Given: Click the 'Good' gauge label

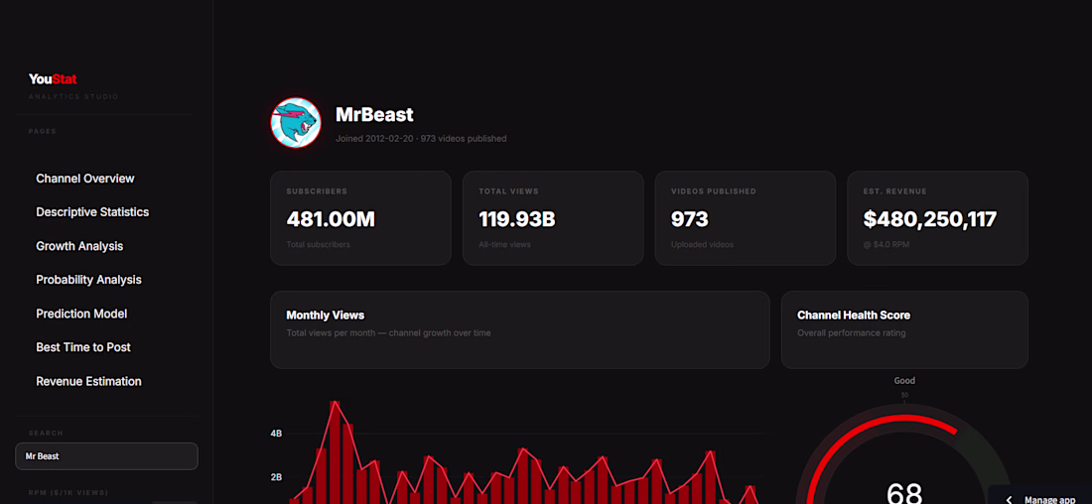Looking at the screenshot, I should [904, 381].
